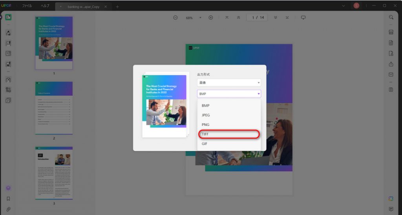Click the zoom in plus icon
Viewport: 402px width, 215px height.
211,18
